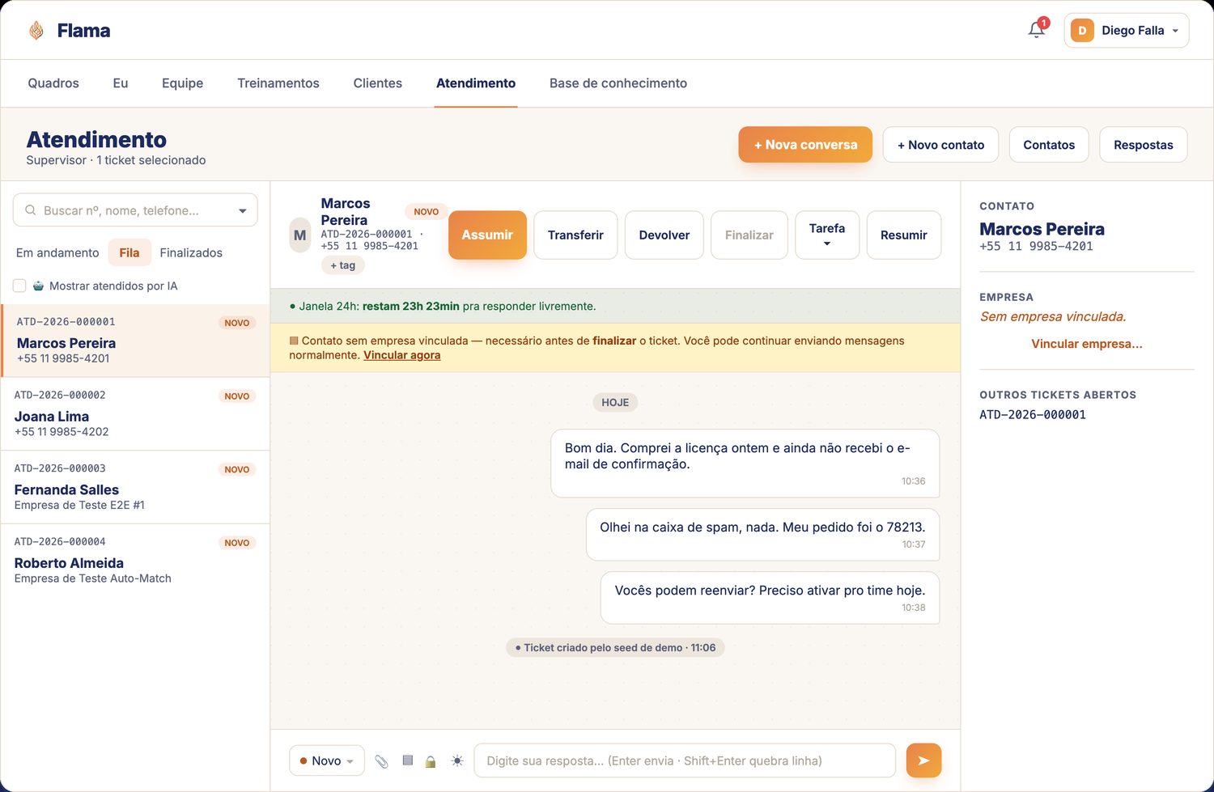
Task: Click the reply message input
Action: coord(685,760)
